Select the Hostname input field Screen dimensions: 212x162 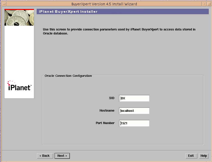pyautogui.click(x=134, y=111)
